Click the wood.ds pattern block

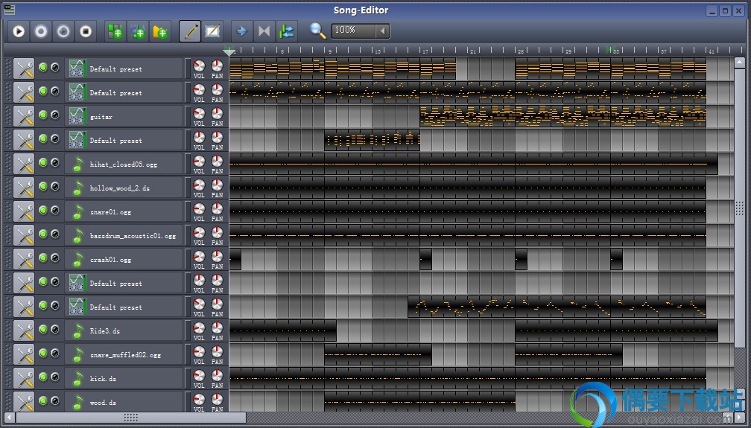pyautogui.click(x=419, y=402)
